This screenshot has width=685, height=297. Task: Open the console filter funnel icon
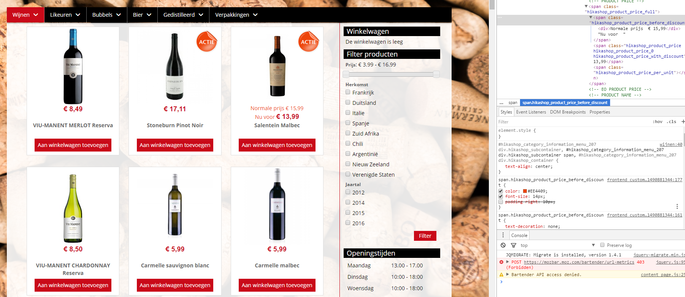(x=514, y=245)
